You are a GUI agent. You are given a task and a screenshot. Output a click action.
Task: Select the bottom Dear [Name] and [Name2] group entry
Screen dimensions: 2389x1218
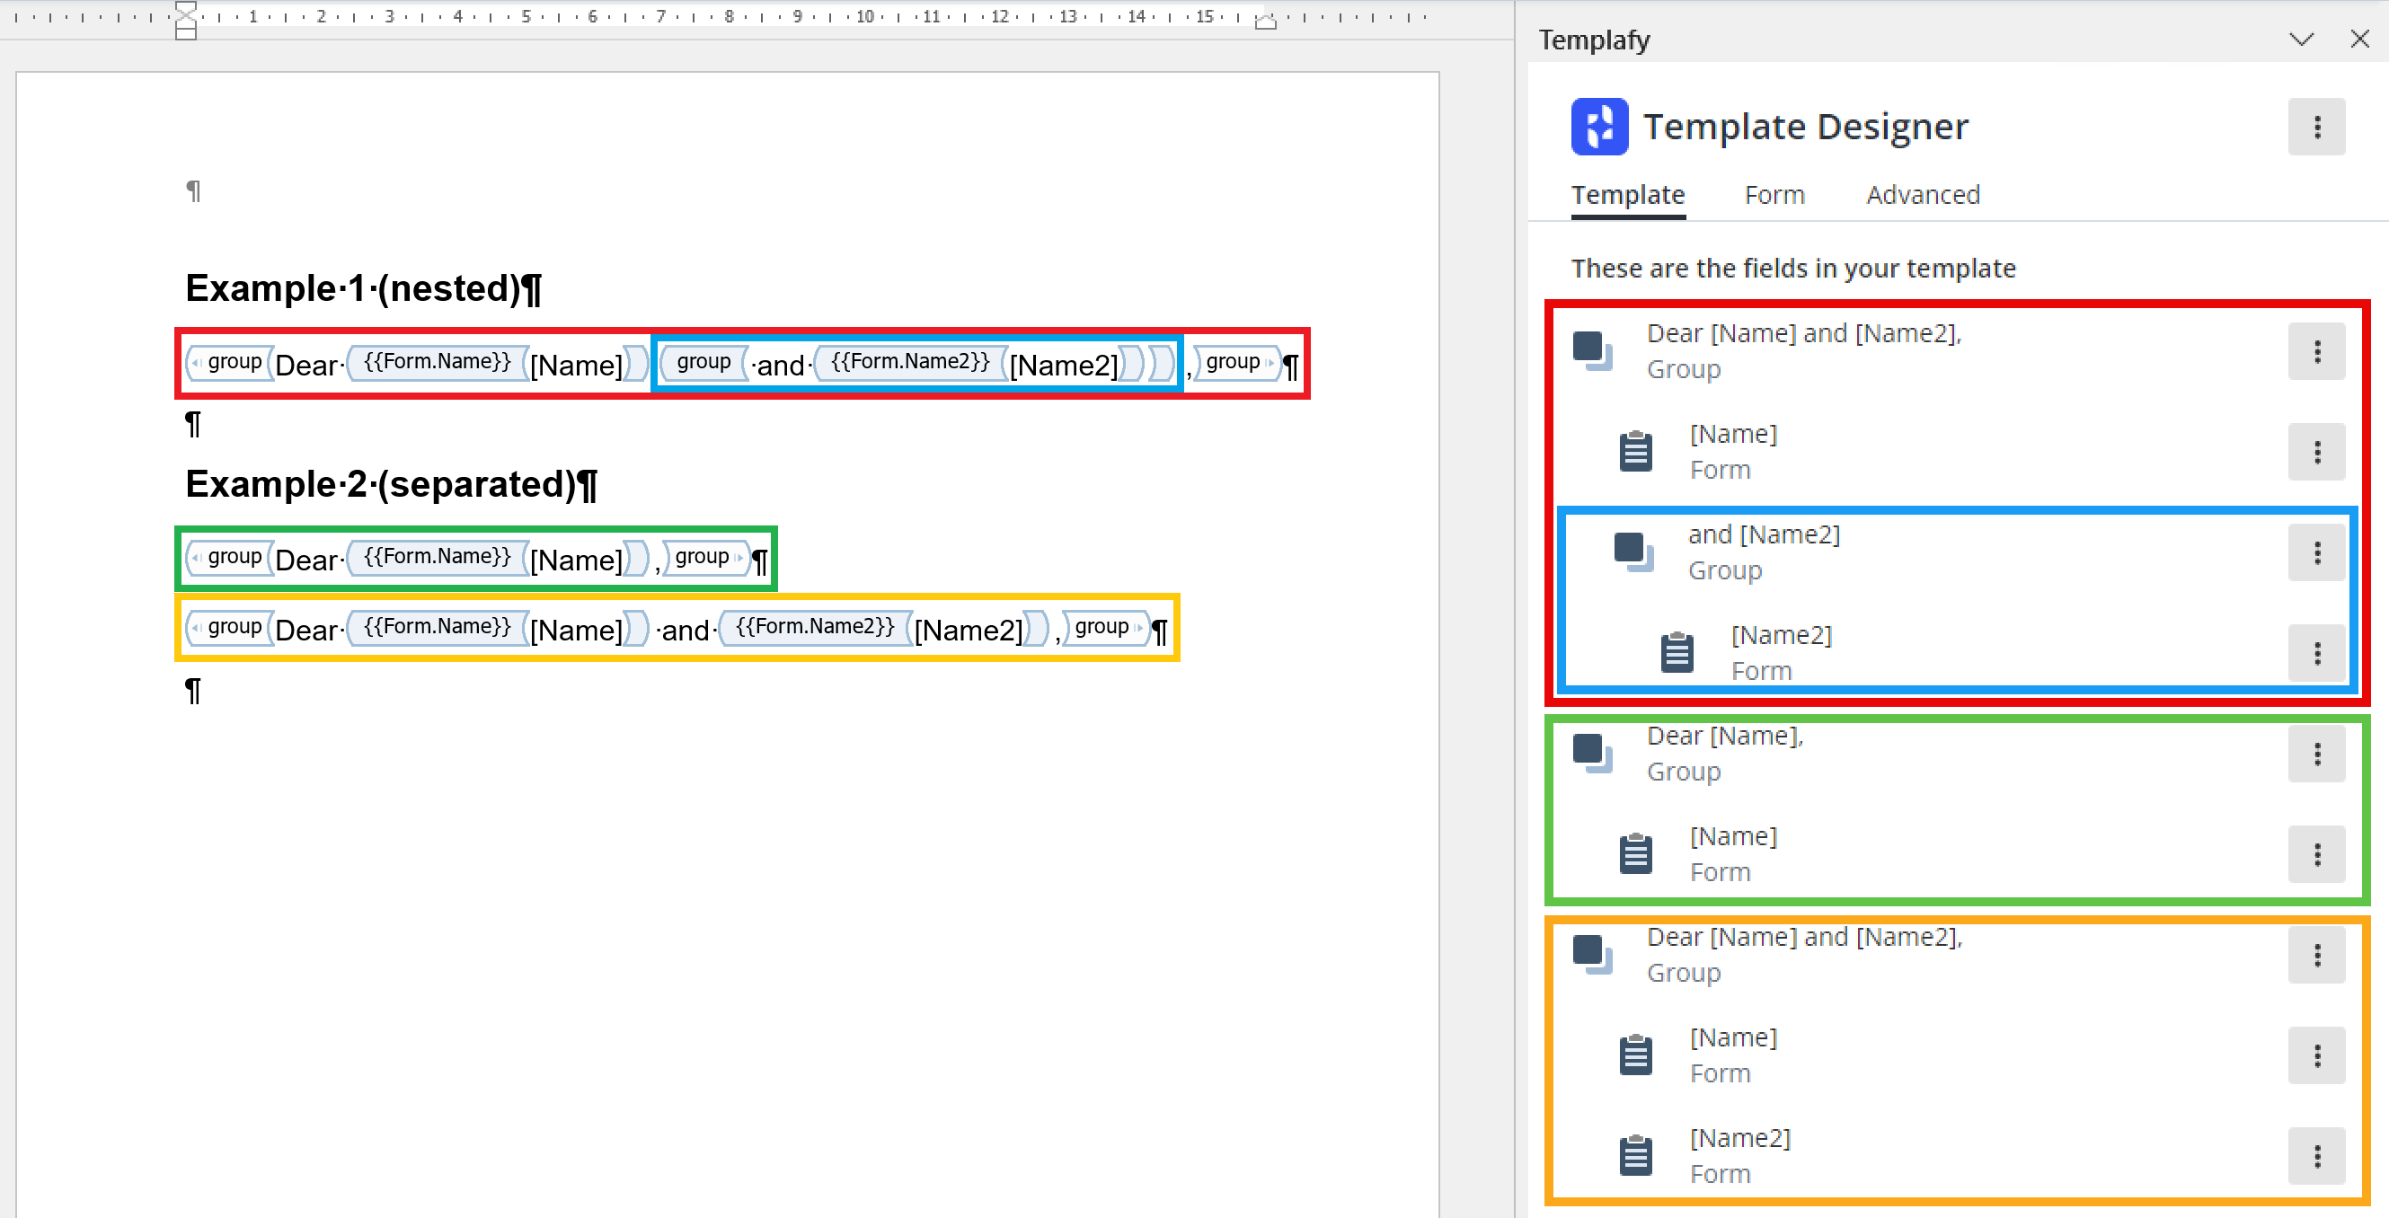[1957, 955]
